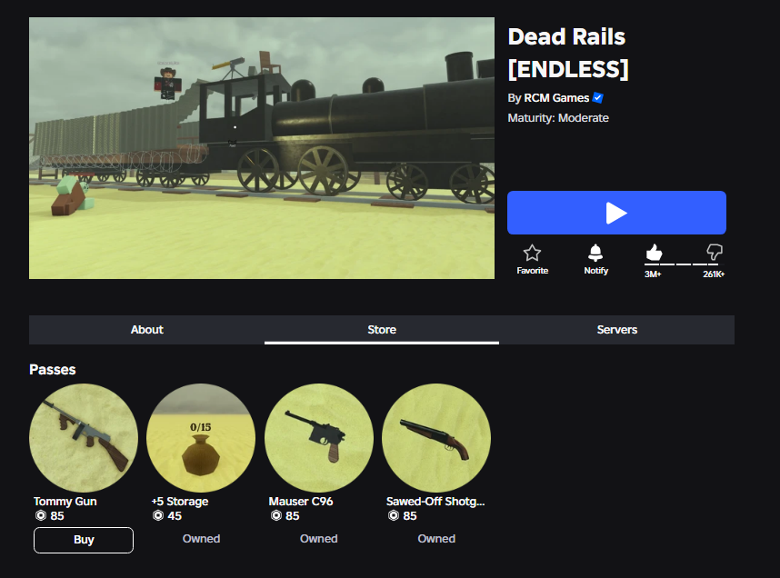Screen dimensions: 780x578
Task: Switch to the Servers tab
Action: [x=617, y=330]
